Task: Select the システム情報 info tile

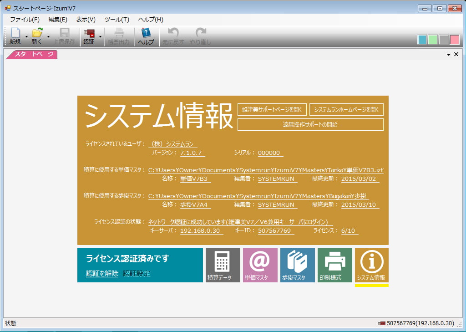Action: (371, 265)
